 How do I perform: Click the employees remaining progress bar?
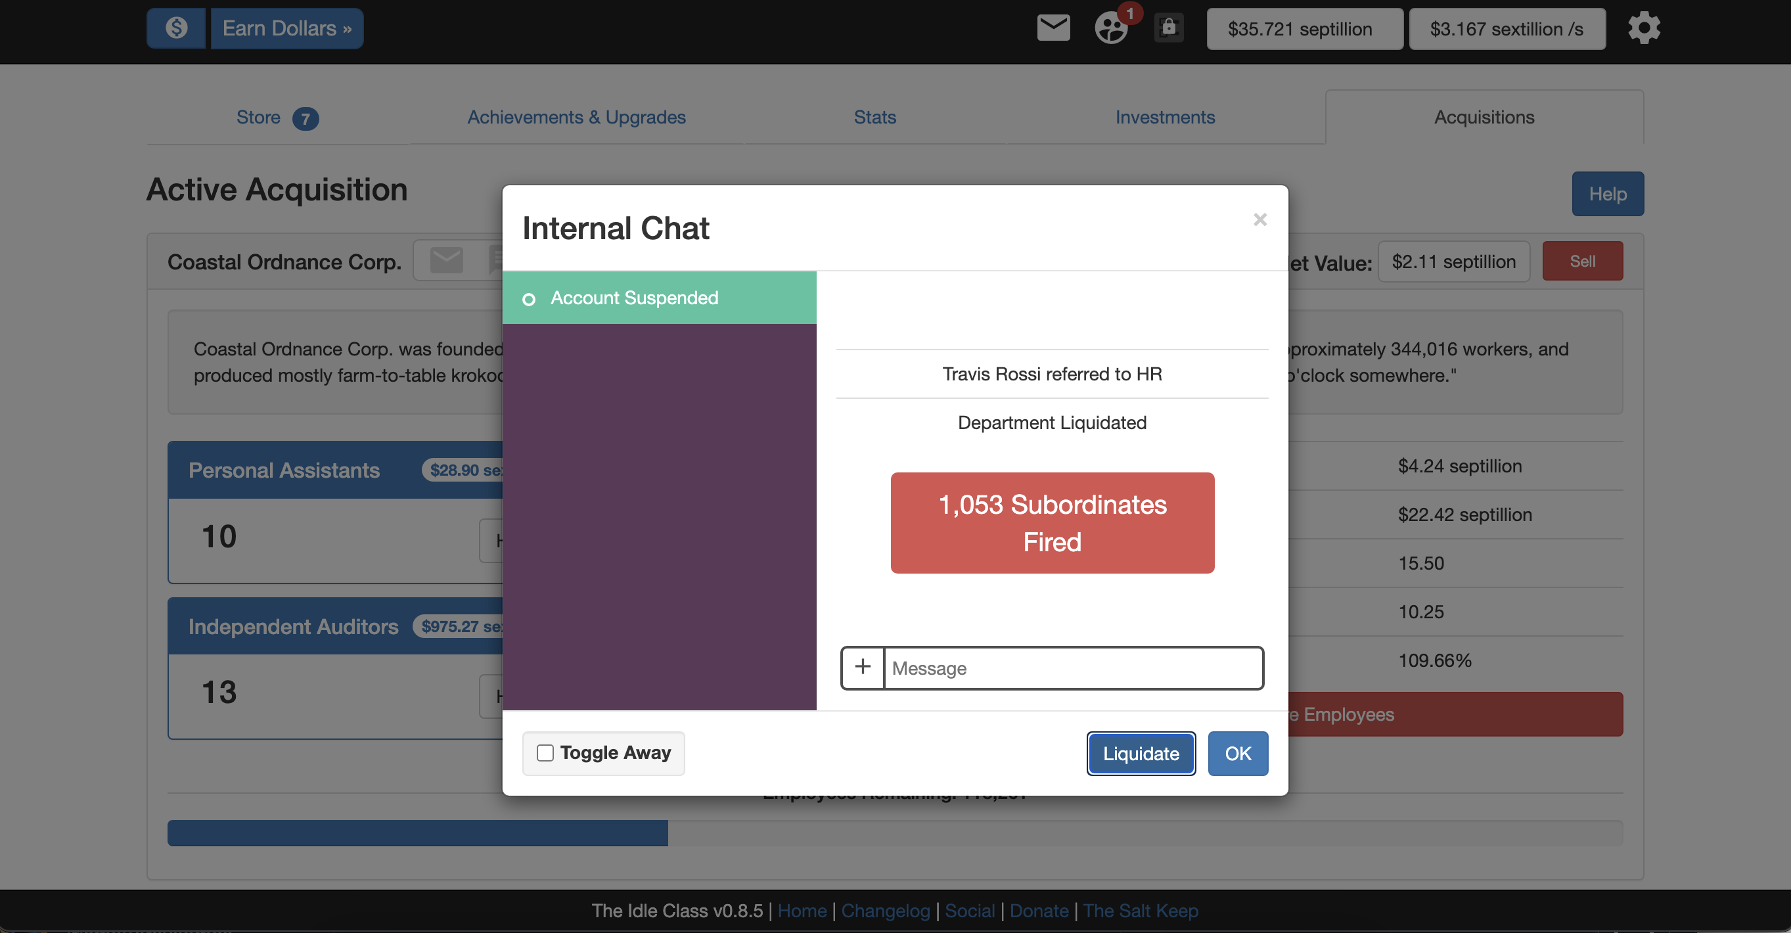click(x=895, y=833)
